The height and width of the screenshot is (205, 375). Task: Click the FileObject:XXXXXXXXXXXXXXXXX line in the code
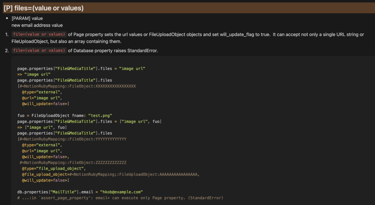(77, 86)
